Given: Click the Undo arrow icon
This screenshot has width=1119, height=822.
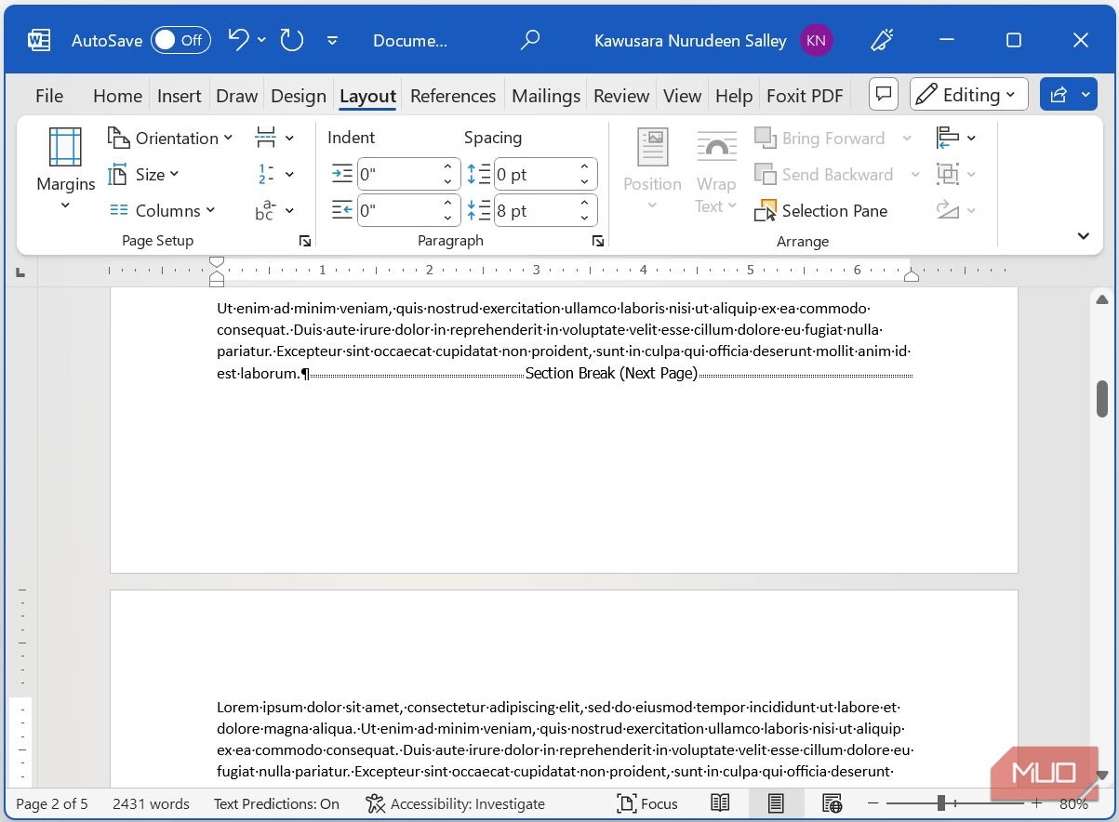Looking at the screenshot, I should pyautogui.click(x=239, y=40).
